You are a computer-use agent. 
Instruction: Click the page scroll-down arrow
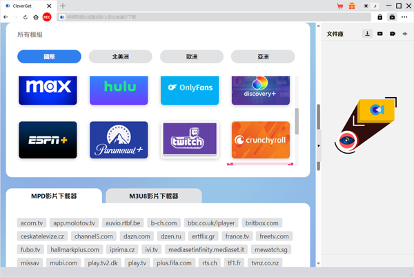(x=318, y=263)
